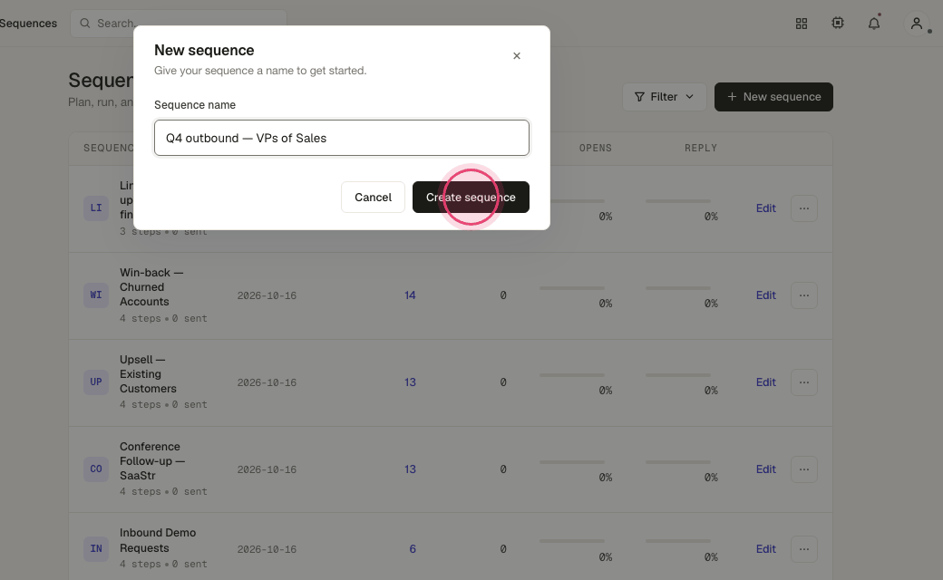The width and height of the screenshot is (943, 580).
Task: Edit the Upsell Existing Customers sequence
Action: click(765, 382)
